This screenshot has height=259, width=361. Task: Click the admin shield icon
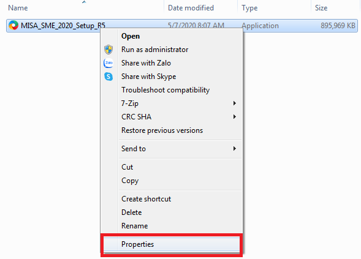coord(108,50)
